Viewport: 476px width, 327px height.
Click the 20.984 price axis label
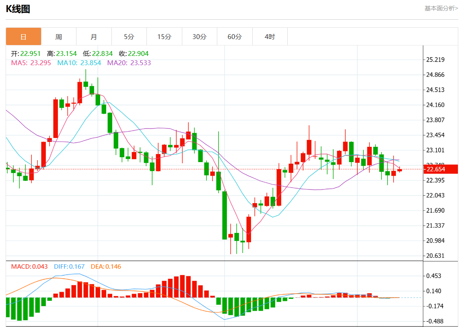[435, 241]
